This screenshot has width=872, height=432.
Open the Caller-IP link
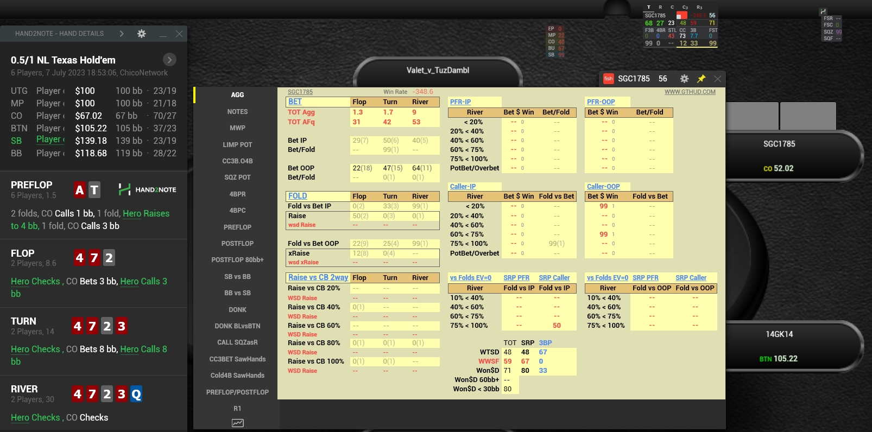point(463,187)
